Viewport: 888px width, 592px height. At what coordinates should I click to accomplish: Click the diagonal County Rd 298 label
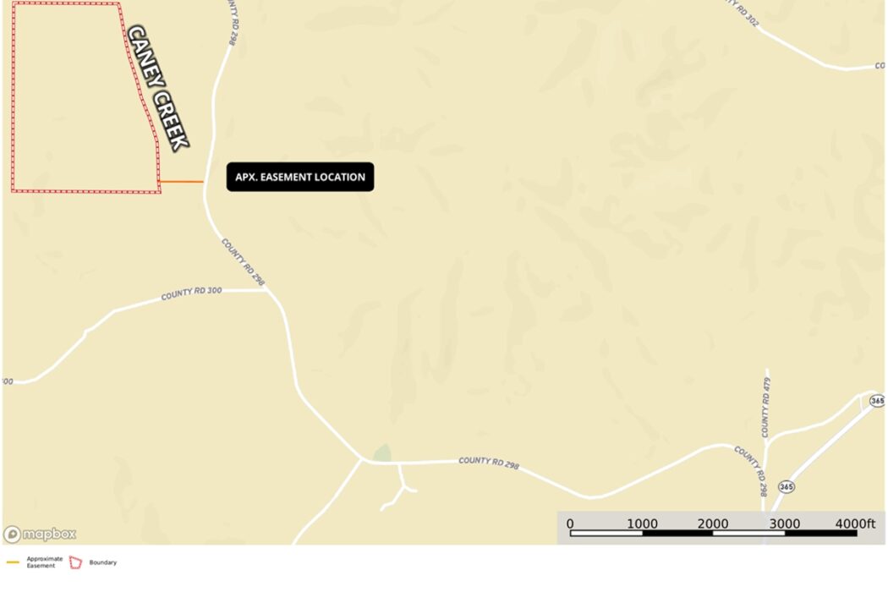pyautogui.click(x=243, y=261)
